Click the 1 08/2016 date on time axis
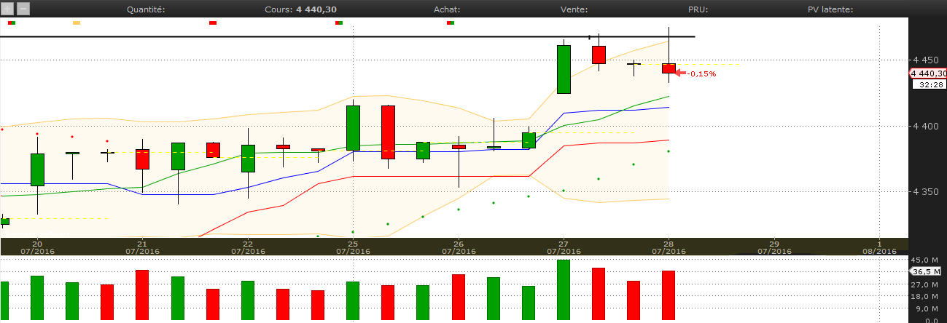The image size is (947, 323). pyautogui.click(x=879, y=247)
